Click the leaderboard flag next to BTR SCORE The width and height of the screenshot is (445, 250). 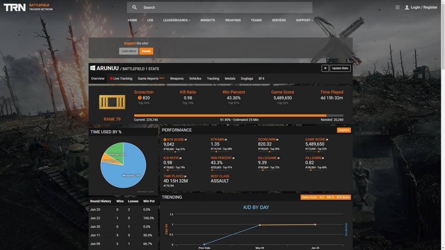(186, 140)
